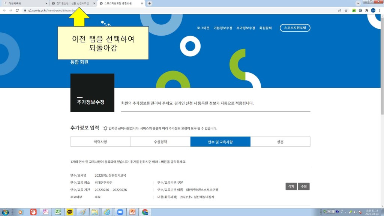Open the Chrome extensions puzzle icon
The width and height of the screenshot is (384, 216).
pyautogui.click(x=366, y=10)
